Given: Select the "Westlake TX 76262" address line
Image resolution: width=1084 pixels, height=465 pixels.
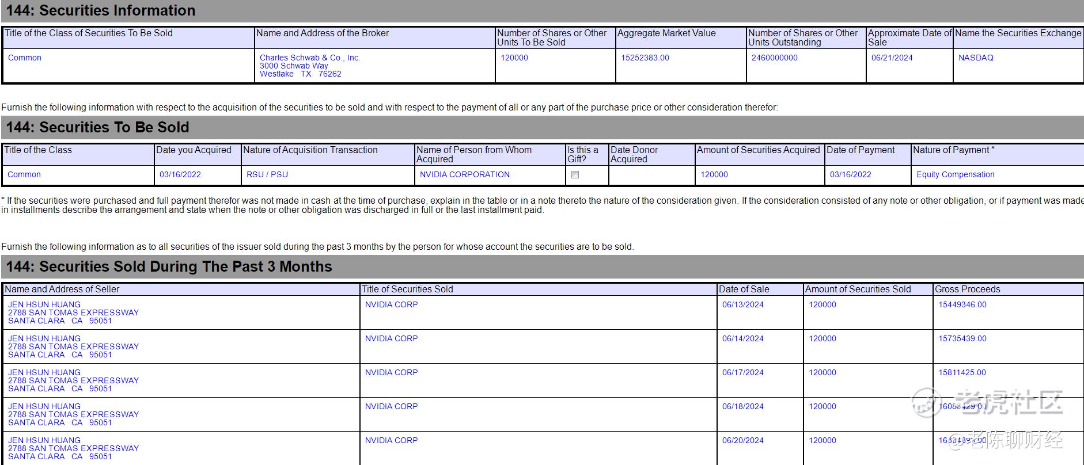Looking at the screenshot, I should coord(301,74).
